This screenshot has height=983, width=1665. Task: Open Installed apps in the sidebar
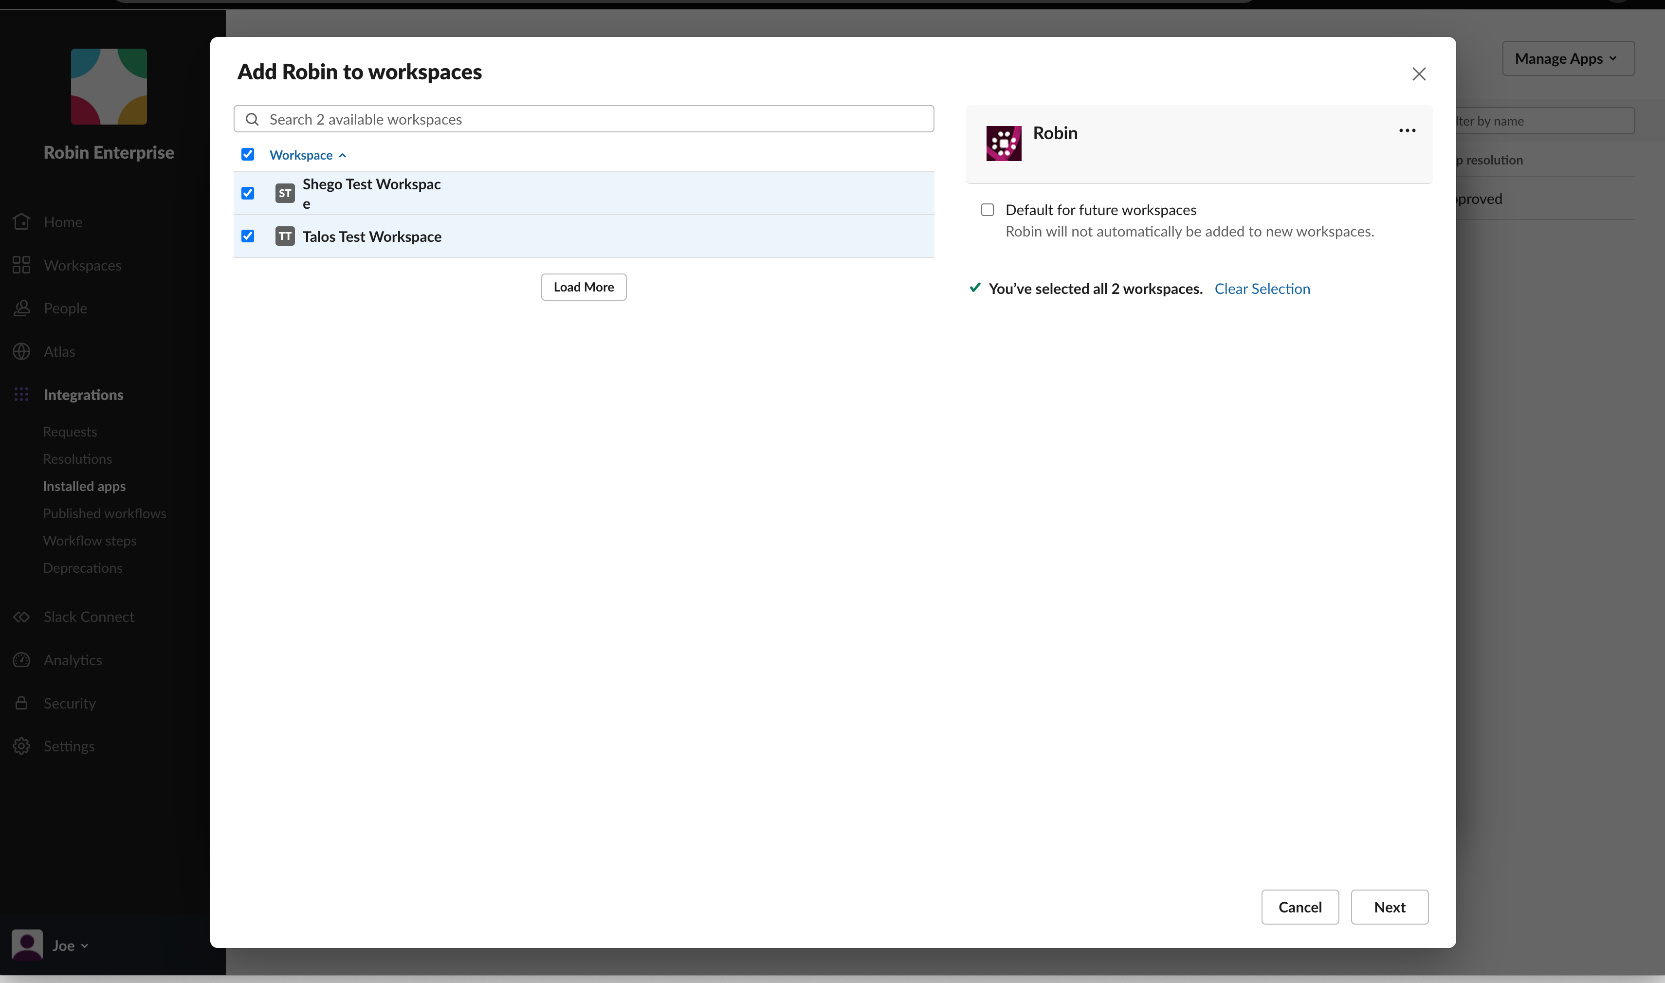pos(84,486)
